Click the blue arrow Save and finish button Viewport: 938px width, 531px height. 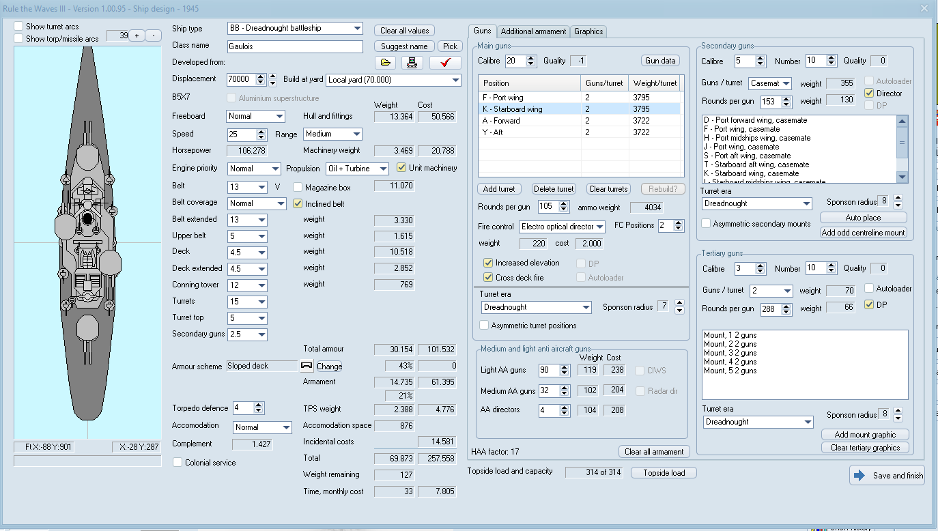point(887,476)
